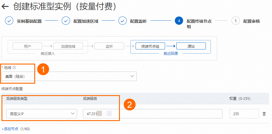
Task: Click the 后端服务 IP input field
Action: click(153, 114)
